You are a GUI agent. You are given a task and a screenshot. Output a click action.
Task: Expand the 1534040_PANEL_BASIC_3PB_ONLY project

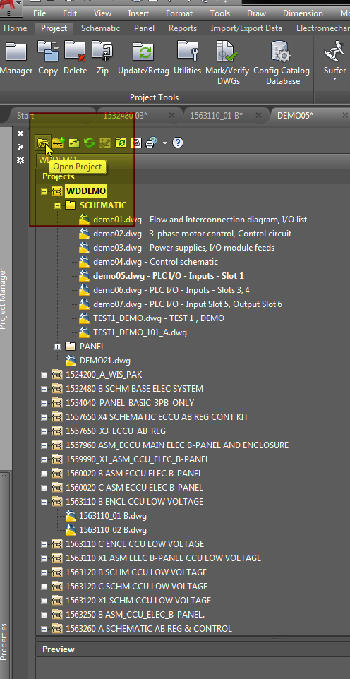click(44, 403)
